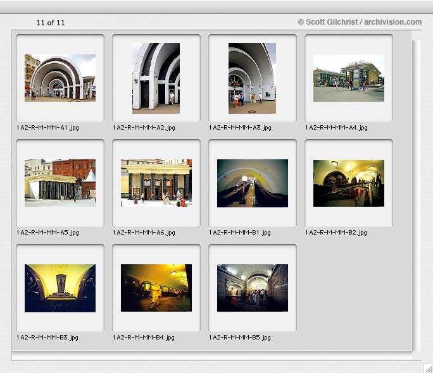Click filename 1A2-R-M-MM-A1.jpg
433x373 pixels.
click(x=47, y=128)
